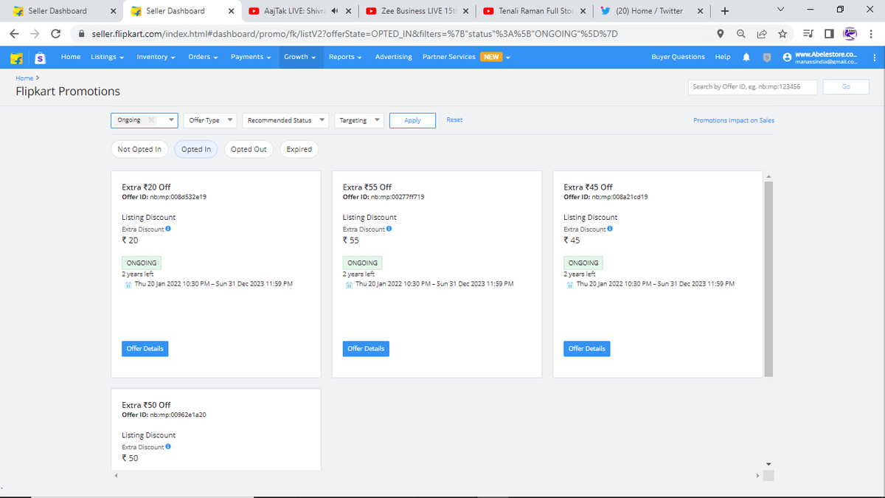885x498 pixels.
Task: Open the Help link
Action: tap(723, 57)
